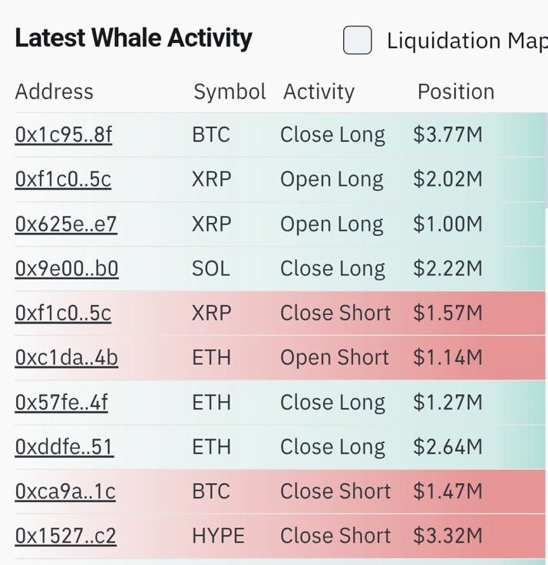The image size is (548, 565).
Task: Sort by the Symbol column header
Action: [229, 92]
